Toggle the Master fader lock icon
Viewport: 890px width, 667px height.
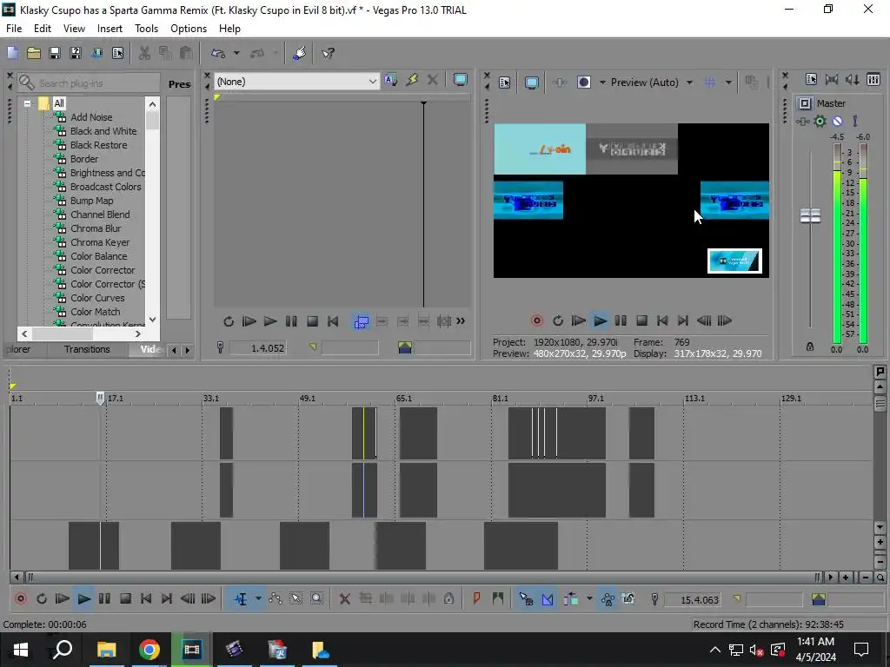(810, 347)
